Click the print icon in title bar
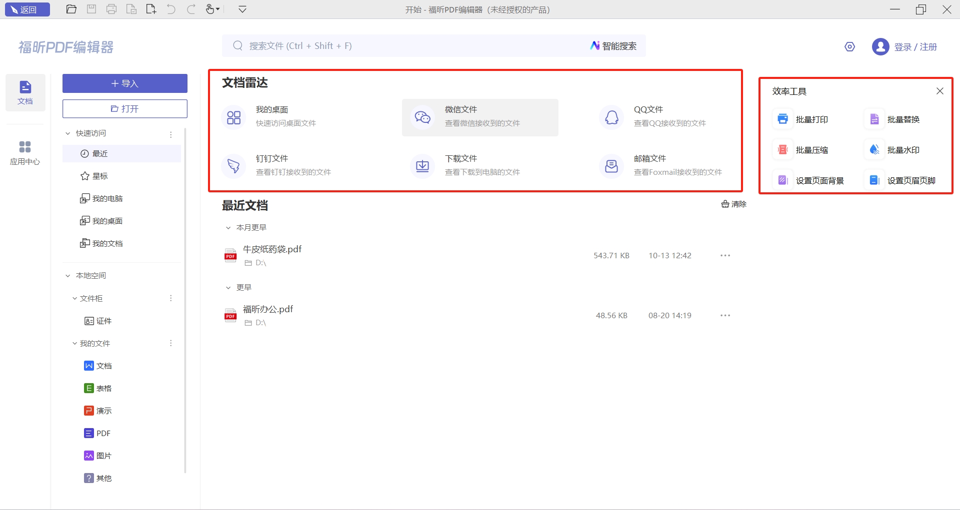Image resolution: width=960 pixels, height=510 pixels. tap(111, 9)
